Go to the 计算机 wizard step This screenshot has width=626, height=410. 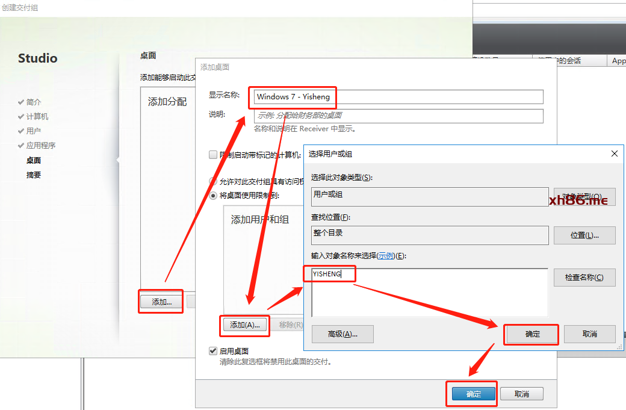(x=37, y=117)
